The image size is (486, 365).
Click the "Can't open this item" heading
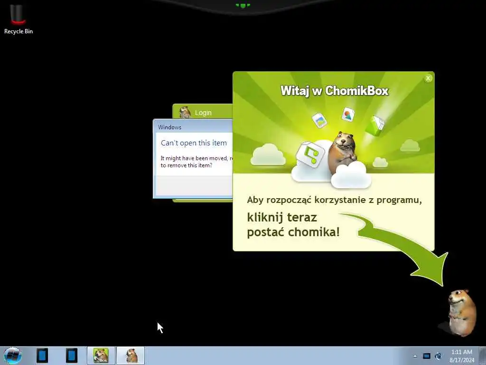[194, 143]
